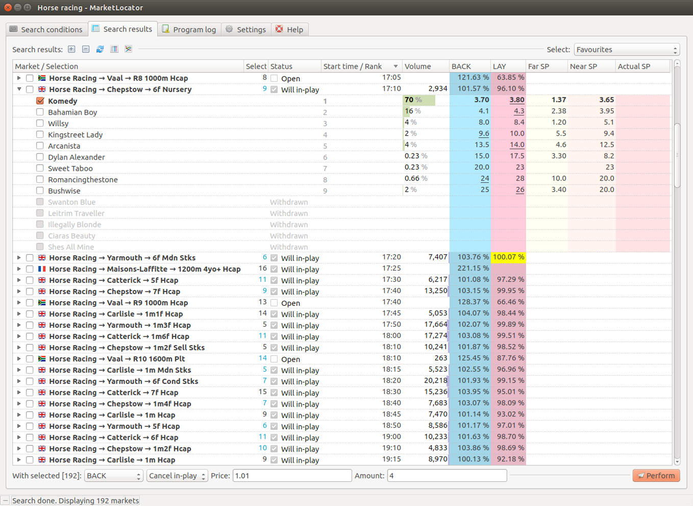This screenshot has height=506, width=693.
Task: Click the UK flag for Yarmouth 1m3f Hcap
Action: (x=42, y=325)
